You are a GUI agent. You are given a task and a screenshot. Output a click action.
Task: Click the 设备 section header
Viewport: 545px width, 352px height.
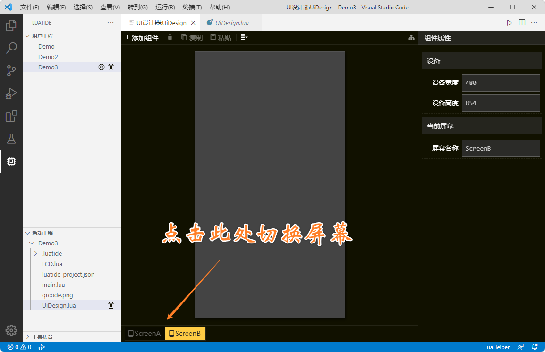click(x=481, y=61)
